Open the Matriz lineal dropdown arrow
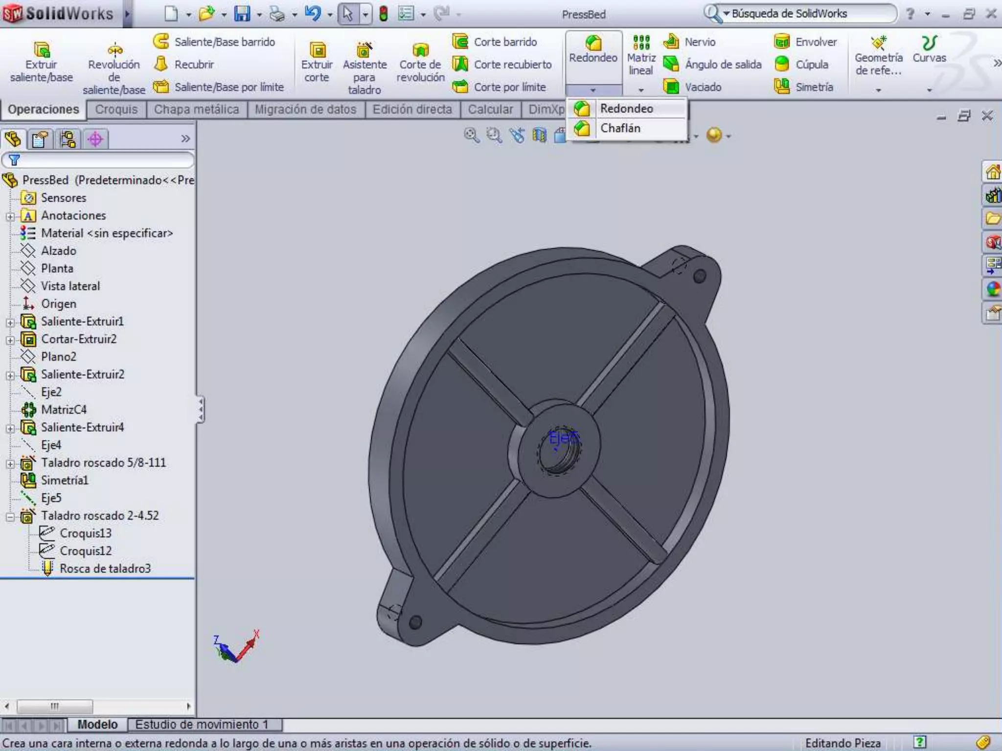Image resolution: width=1002 pixels, height=751 pixels. coord(641,90)
